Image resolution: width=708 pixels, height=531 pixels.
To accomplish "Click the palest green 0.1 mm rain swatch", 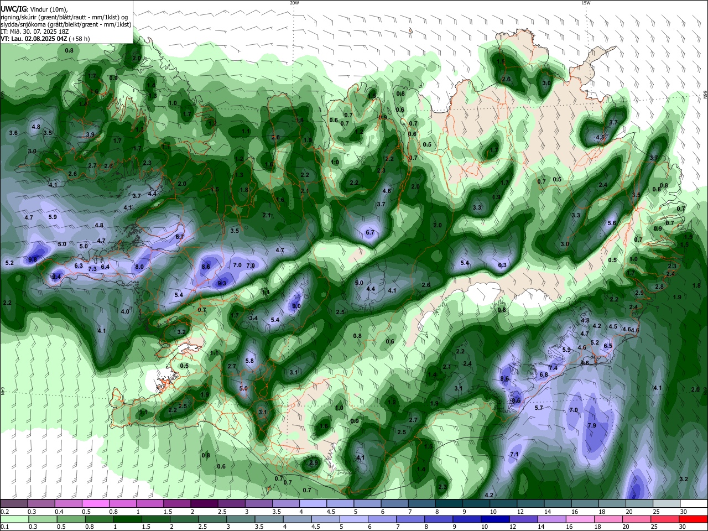I will [x=14, y=519].
